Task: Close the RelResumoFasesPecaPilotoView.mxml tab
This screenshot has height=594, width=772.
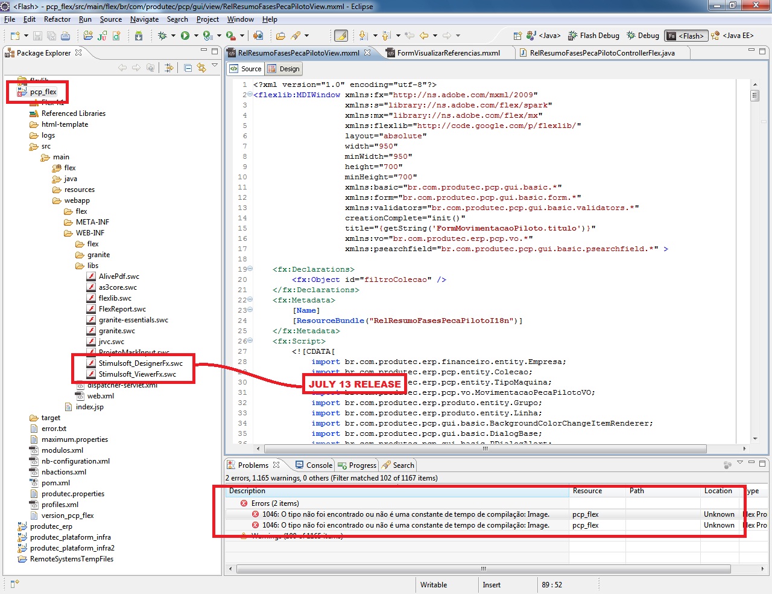Action: (367, 53)
